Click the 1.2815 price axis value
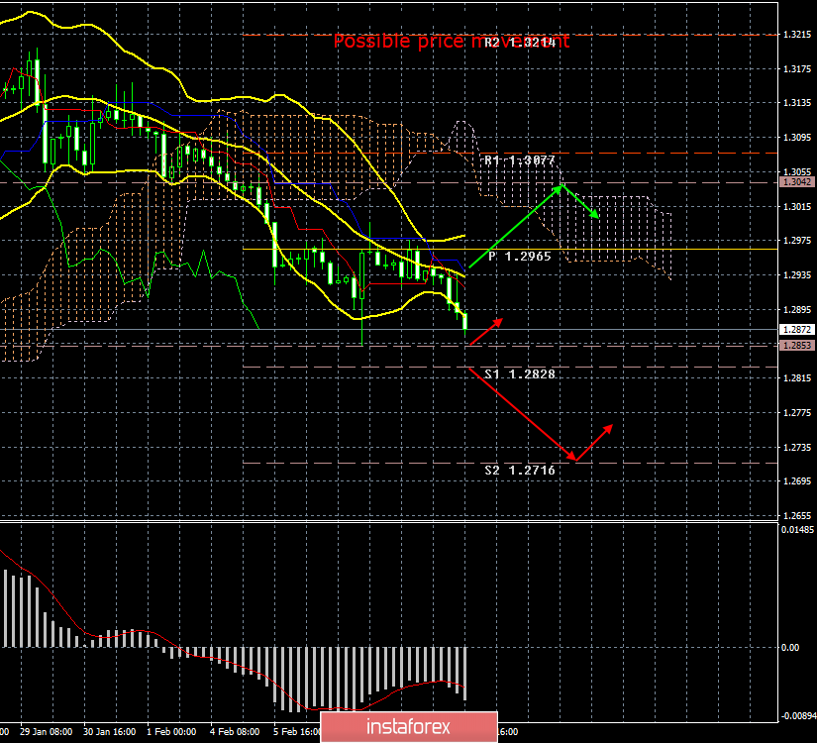 (797, 378)
